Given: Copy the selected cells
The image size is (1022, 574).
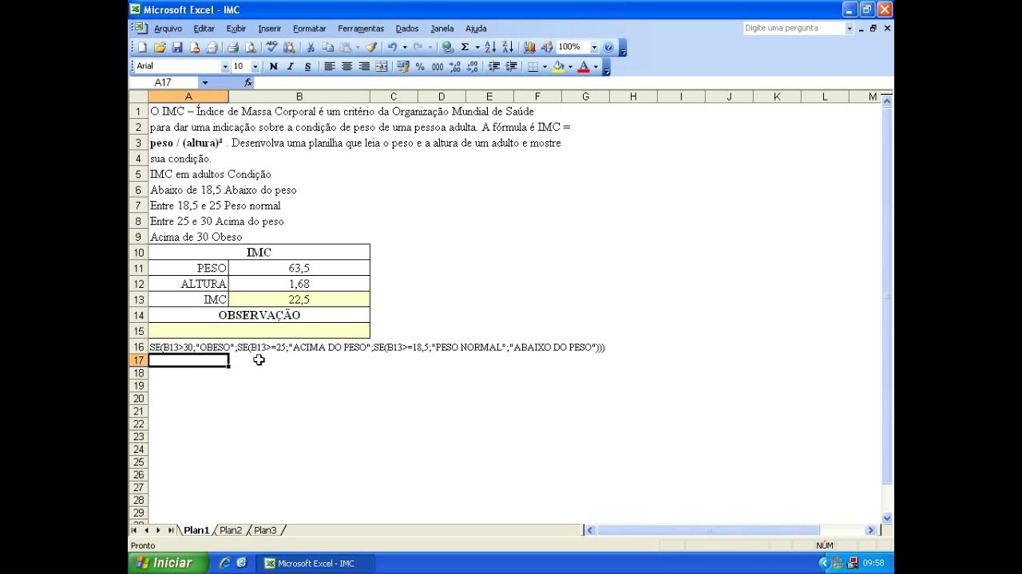Looking at the screenshot, I should [x=328, y=47].
